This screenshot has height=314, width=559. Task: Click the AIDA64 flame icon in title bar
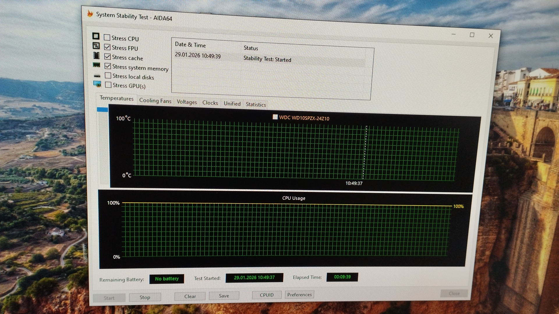tap(90, 13)
